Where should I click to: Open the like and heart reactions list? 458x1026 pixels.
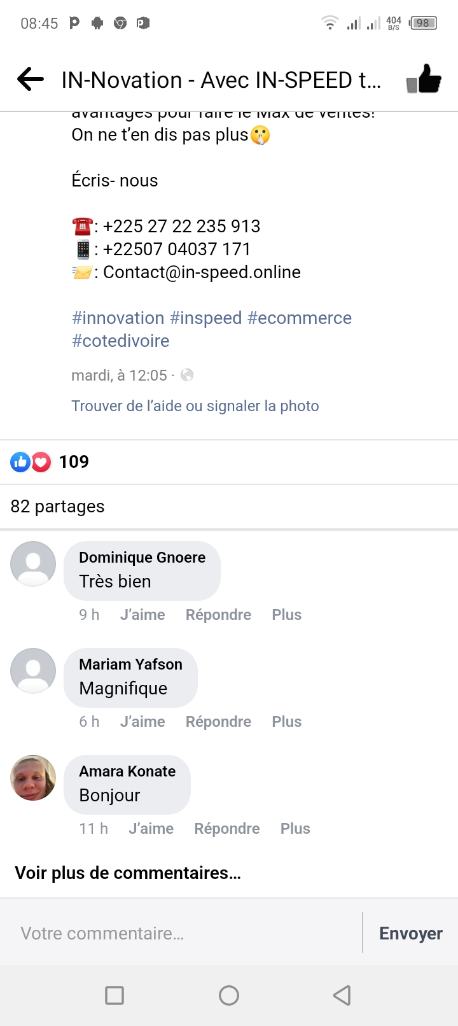click(x=50, y=462)
